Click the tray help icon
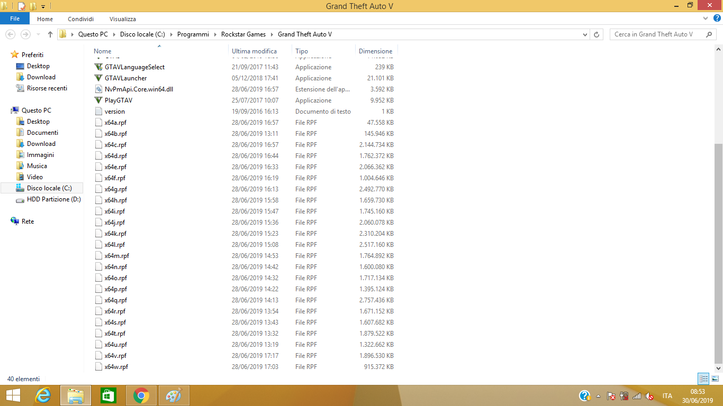Screen dimensions: 723x406 point(585,395)
